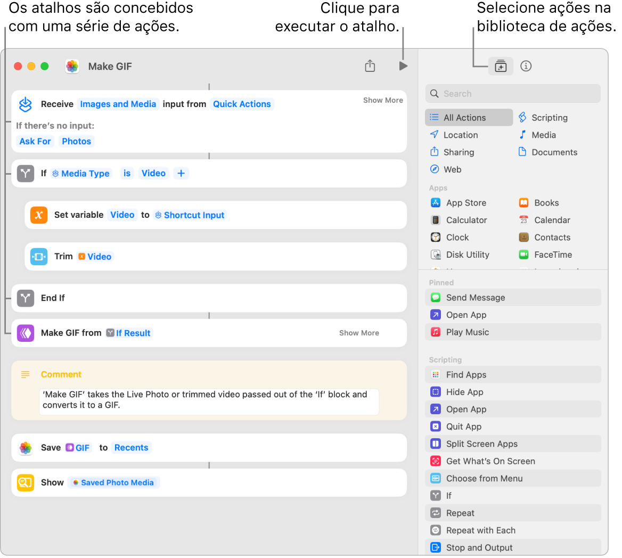Click the Save action Photos icon
The height and width of the screenshot is (558, 622).
(x=26, y=448)
